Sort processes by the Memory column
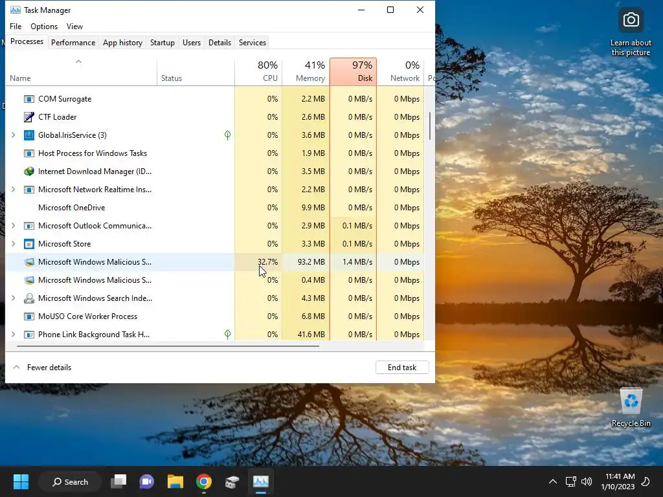The height and width of the screenshot is (497, 663). coord(306,72)
